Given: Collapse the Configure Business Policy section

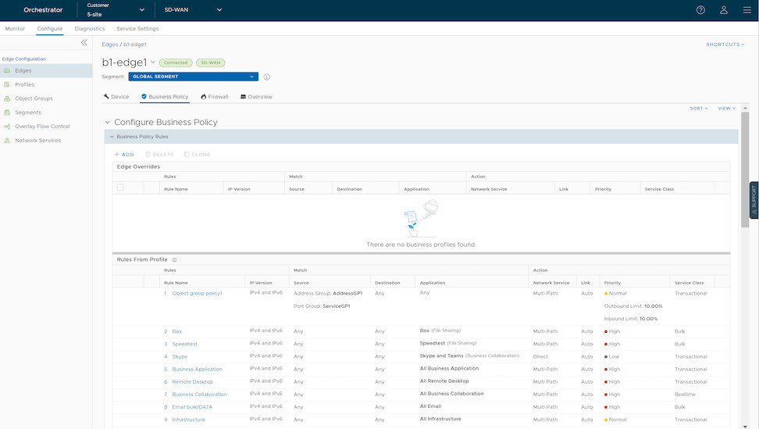Looking at the screenshot, I should 108,123.
